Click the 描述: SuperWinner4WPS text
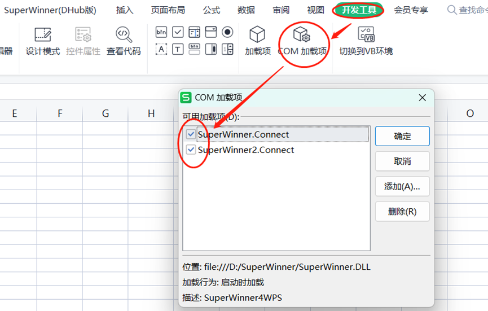Image resolution: width=488 pixels, height=311 pixels. click(232, 297)
